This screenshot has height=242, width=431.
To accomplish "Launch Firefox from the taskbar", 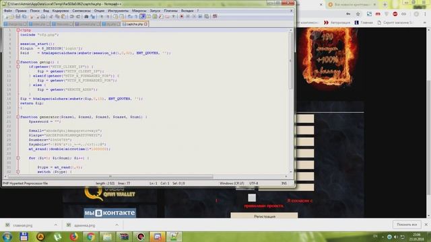I will coord(73,237).
